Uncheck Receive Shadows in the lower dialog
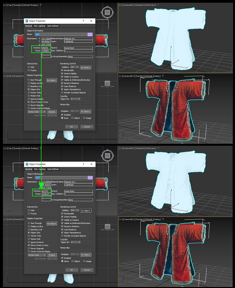The height and width of the screenshot is (288, 235). click(x=62, y=226)
